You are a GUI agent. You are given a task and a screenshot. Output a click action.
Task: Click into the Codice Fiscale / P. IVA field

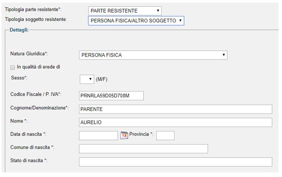click(x=112, y=96)
